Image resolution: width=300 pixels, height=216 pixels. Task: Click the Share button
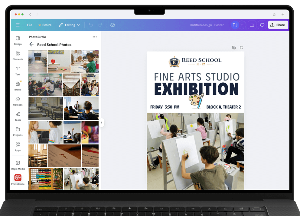pyautogui.click(x=278, y=25)
